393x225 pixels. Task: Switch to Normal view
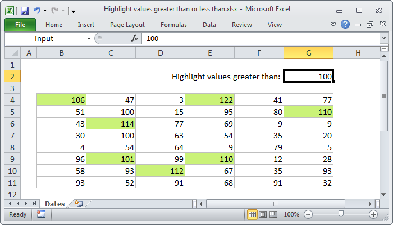[x=253, y=214]
